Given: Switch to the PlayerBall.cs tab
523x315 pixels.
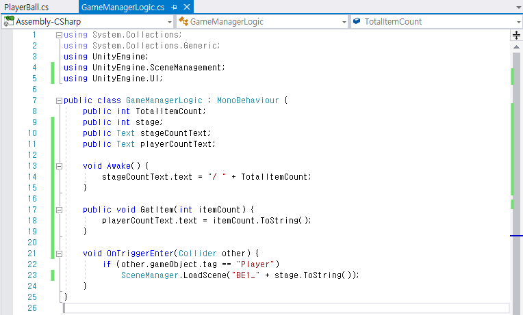Looking at the screenshot, I should (x=26, y=7).
